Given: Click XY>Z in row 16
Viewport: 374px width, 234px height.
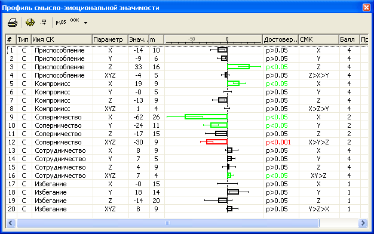Looking at the screenshot, I should click(318, 176).
